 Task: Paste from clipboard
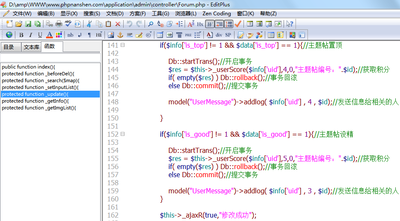pos(108,24)
